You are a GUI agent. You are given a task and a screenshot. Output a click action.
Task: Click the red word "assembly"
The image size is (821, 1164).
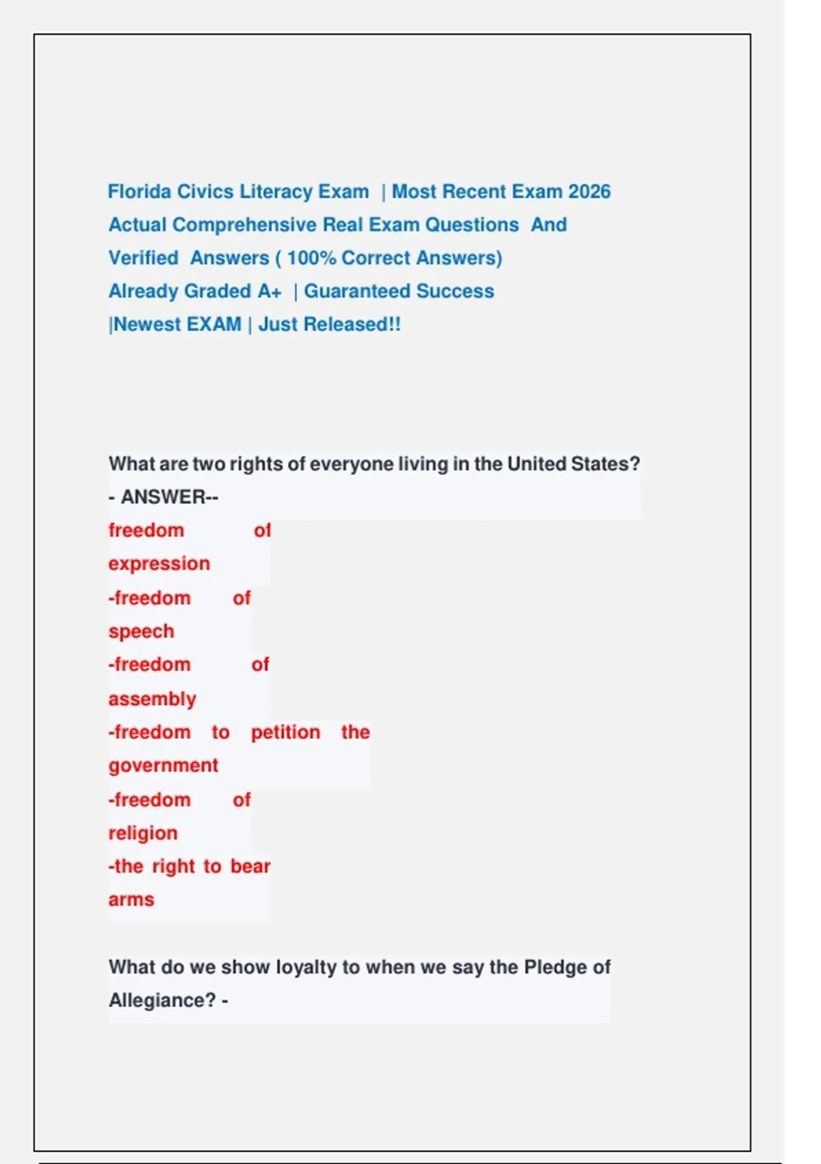(152, 698)
